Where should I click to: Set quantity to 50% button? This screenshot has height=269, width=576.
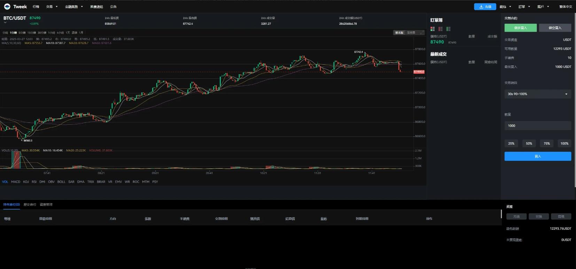(529, 143)
